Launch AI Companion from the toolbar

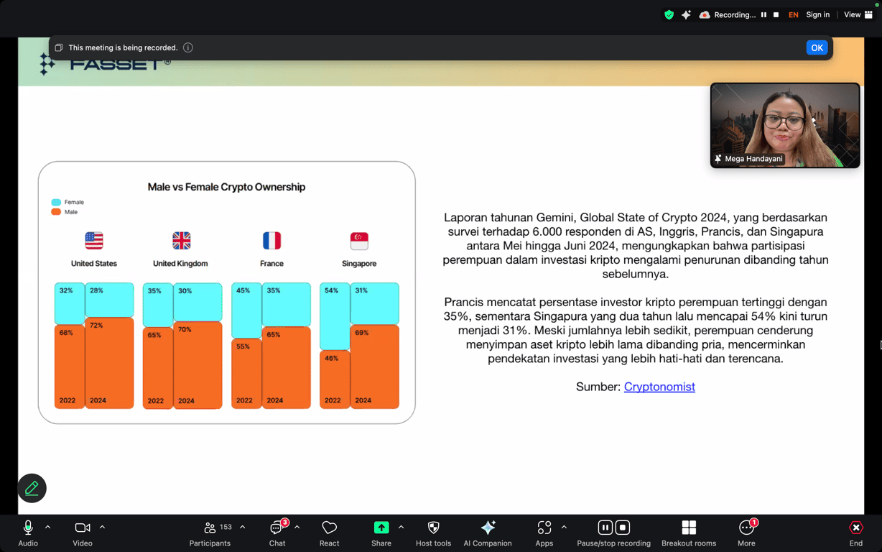488,533
